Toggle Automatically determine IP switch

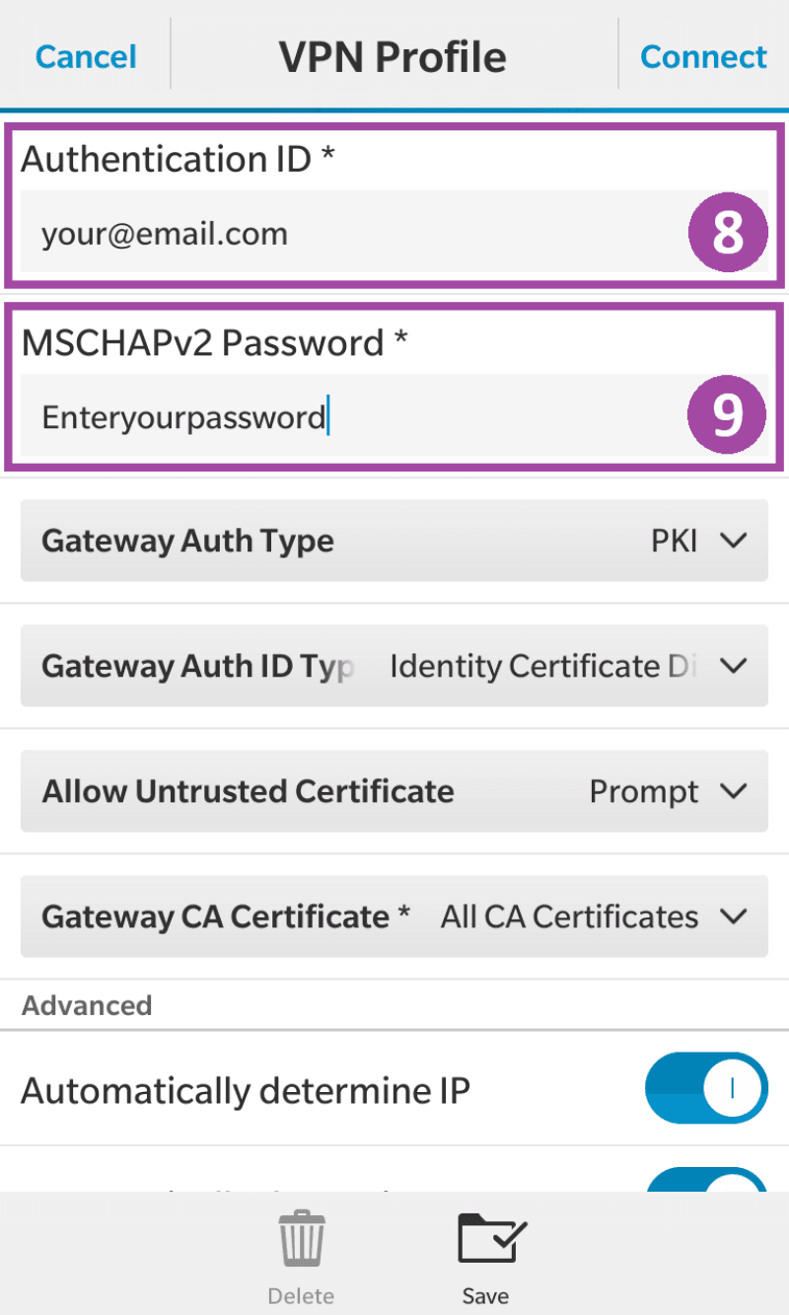[705, 1088]
